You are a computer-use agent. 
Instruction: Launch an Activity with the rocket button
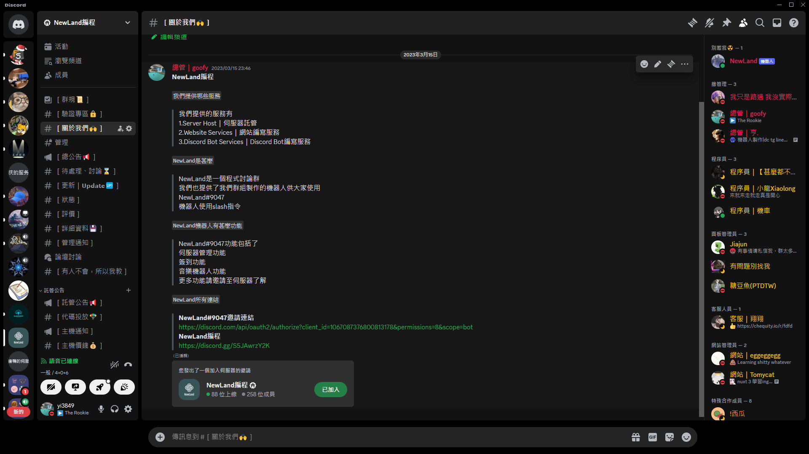(x=100, y=387)
